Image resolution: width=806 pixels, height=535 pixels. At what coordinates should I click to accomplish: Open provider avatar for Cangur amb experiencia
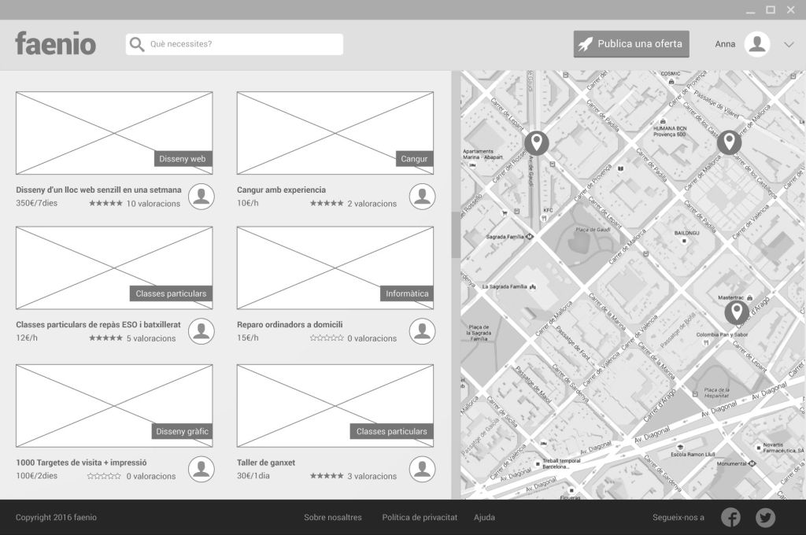(422, 197)
